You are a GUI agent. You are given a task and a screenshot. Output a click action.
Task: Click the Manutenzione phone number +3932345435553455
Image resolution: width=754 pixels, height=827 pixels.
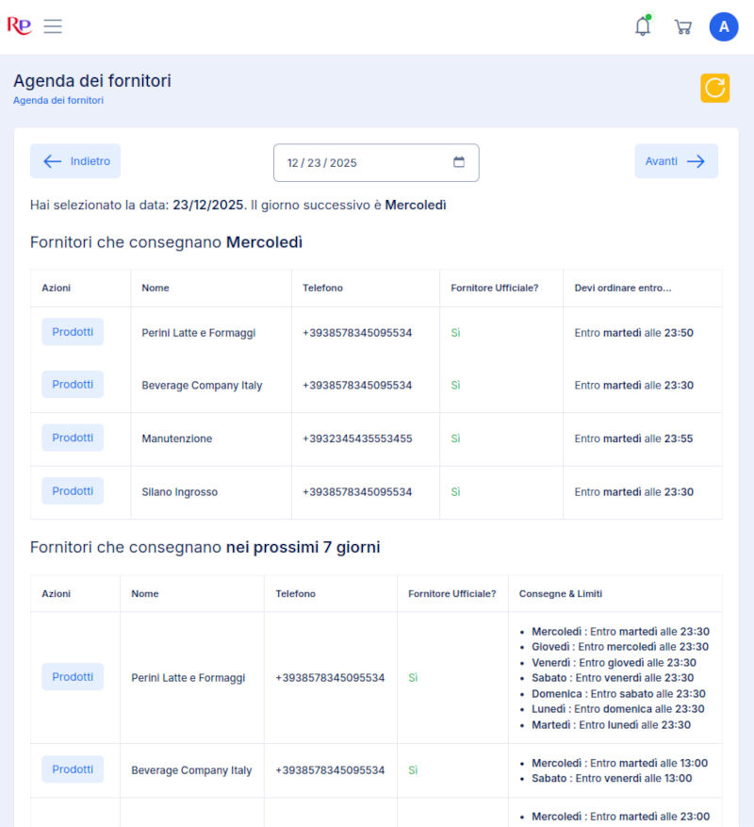point(357,438)
